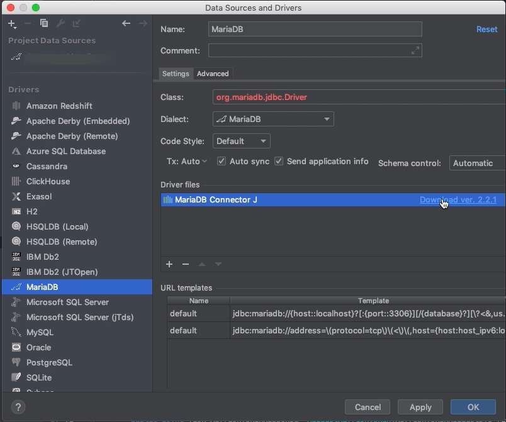Click the Azure SQL Database icon
The image size is (506, 422).
coord(16,151)
